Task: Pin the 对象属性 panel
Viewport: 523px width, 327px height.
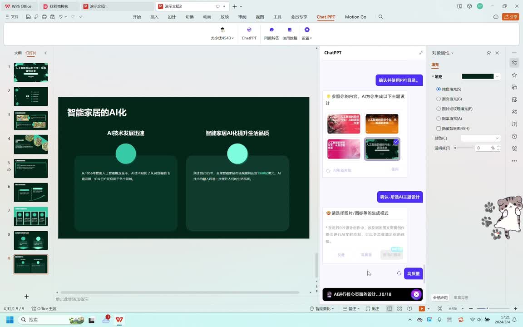Action: pos(488,53)
